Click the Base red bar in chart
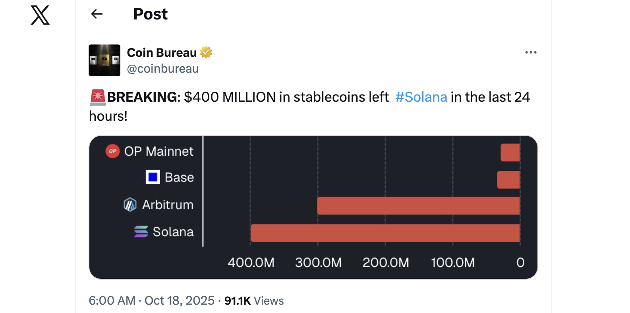 [508, 180]
